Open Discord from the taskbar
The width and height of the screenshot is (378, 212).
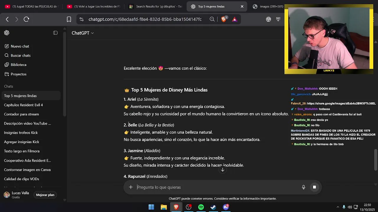[x=226, y=207]
